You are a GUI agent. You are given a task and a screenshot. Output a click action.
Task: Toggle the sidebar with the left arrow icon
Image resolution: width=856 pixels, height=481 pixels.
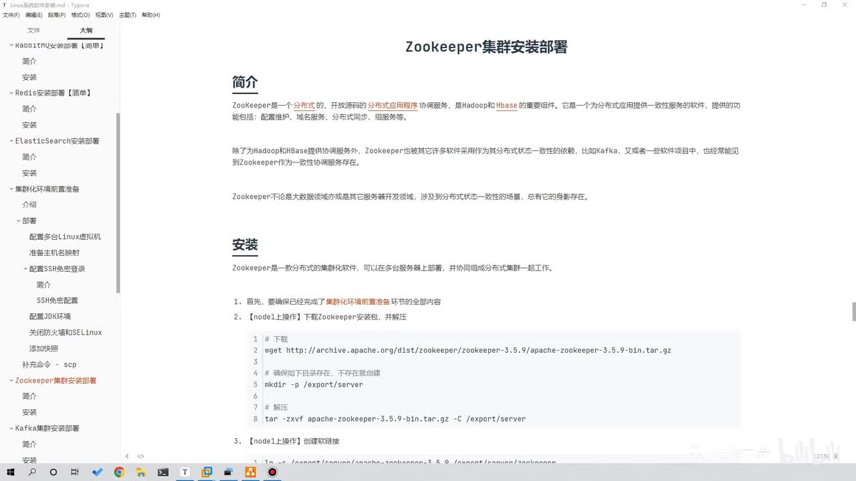tap(127, 456)
